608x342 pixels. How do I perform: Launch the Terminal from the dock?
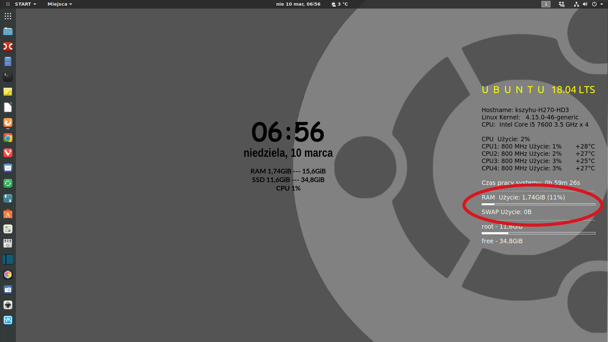point(8,76)
